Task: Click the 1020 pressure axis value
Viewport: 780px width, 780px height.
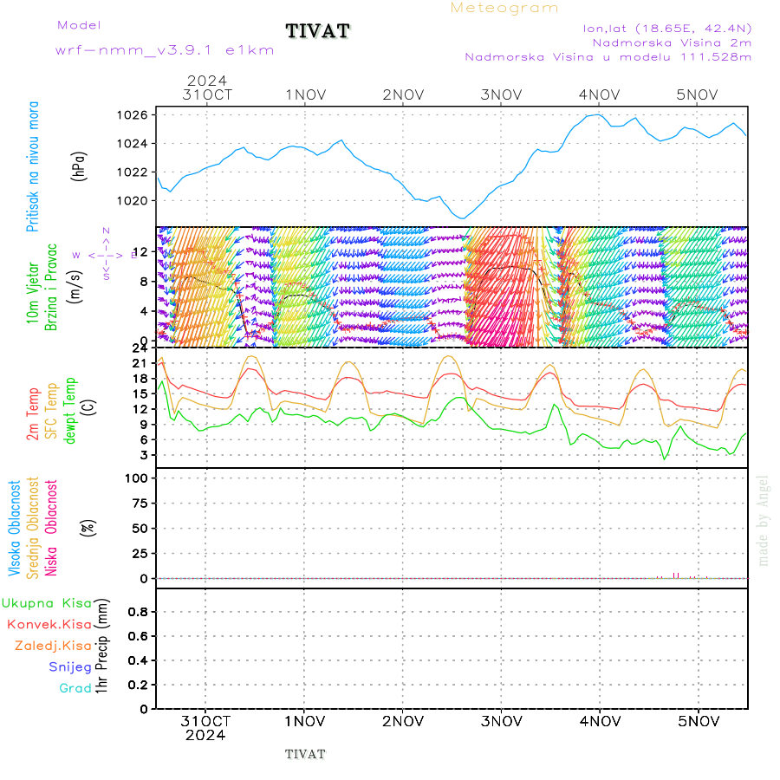Action: pos(133,201)
